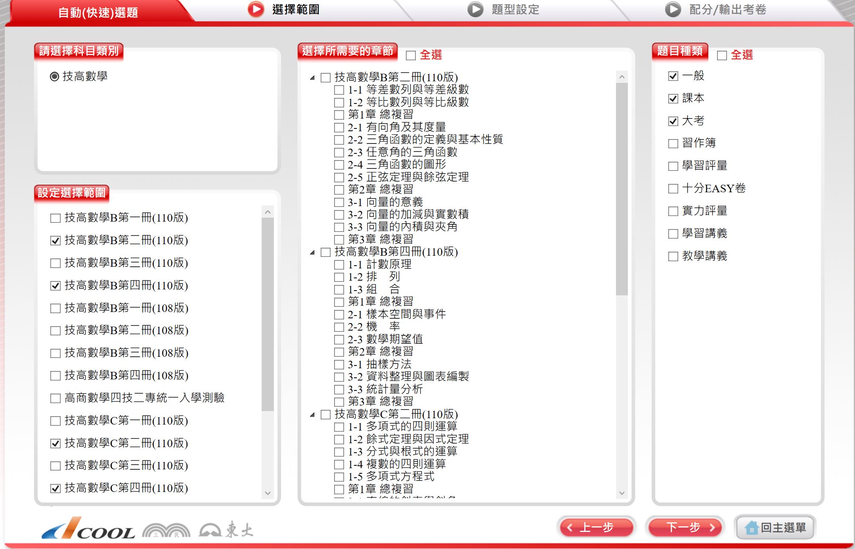Check 技高數學B第一冊(110版) checkbox
The height and width of the screenshot is (549, 855).
pos(55,218)
